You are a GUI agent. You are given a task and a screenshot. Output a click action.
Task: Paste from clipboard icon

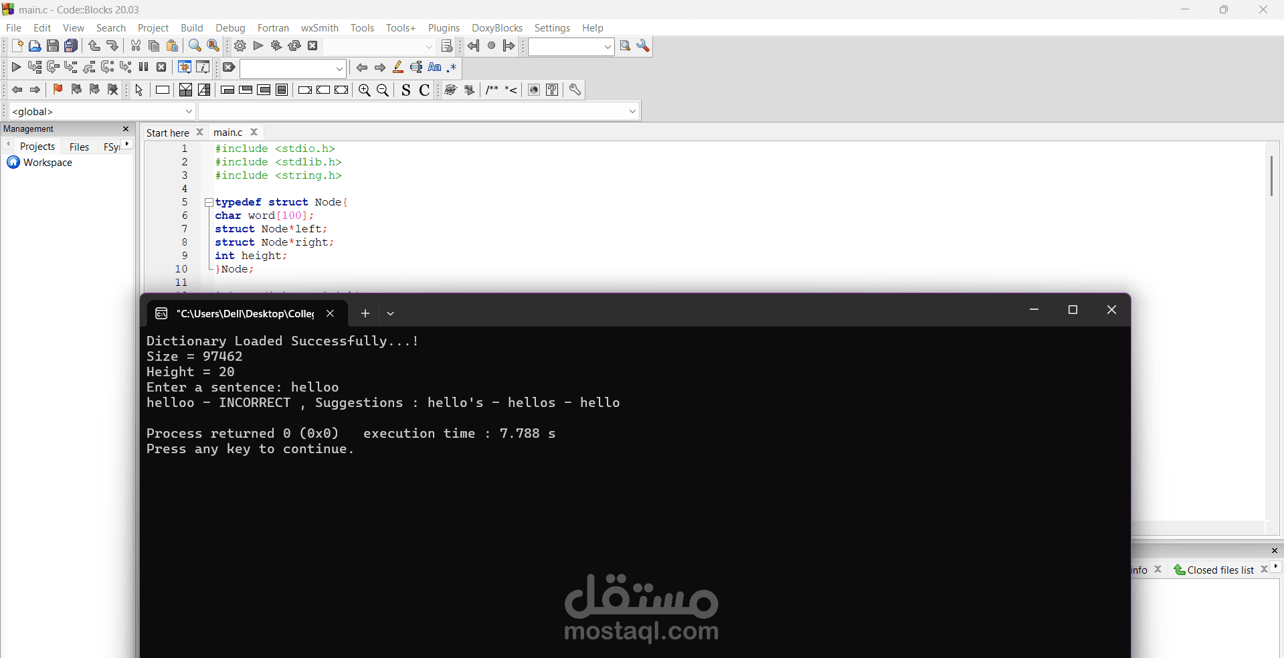172,46
